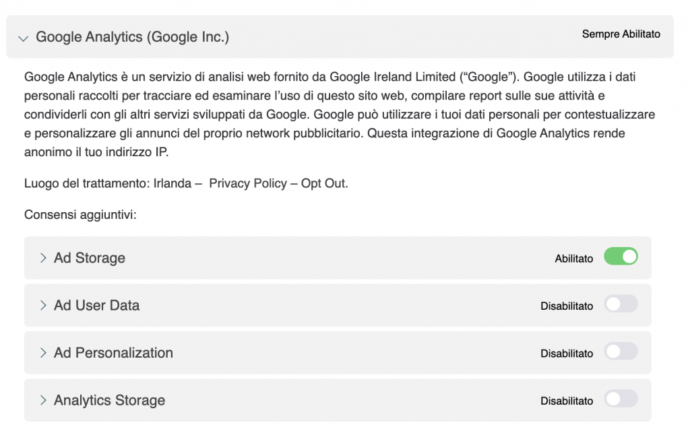The image size is (690, 427).
Task: Click the Analytics Storage row label
Action: 110,401
